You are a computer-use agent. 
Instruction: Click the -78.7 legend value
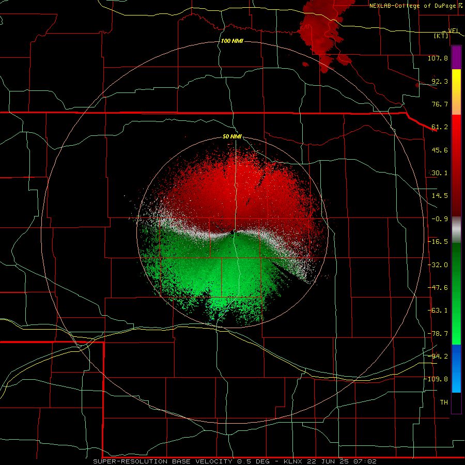coord(438,334)
